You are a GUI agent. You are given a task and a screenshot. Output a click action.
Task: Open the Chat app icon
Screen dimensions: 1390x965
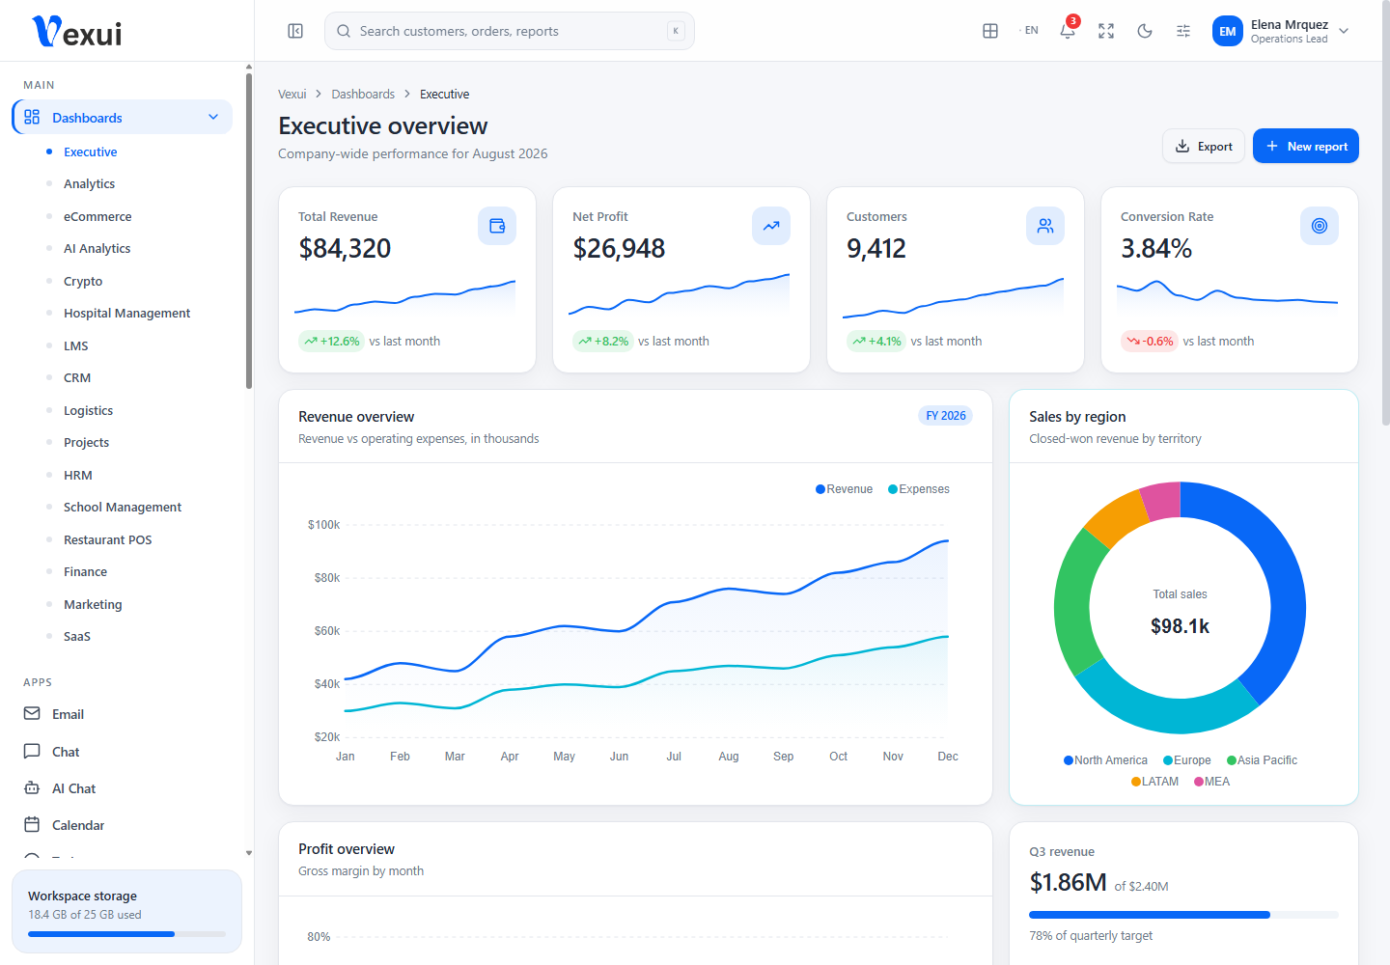point(32,751)
